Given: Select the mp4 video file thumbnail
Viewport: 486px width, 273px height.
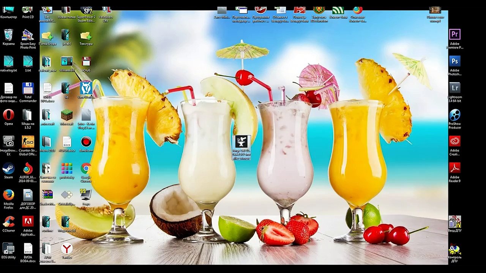Looking at the screenshot, I should (435, 14).
